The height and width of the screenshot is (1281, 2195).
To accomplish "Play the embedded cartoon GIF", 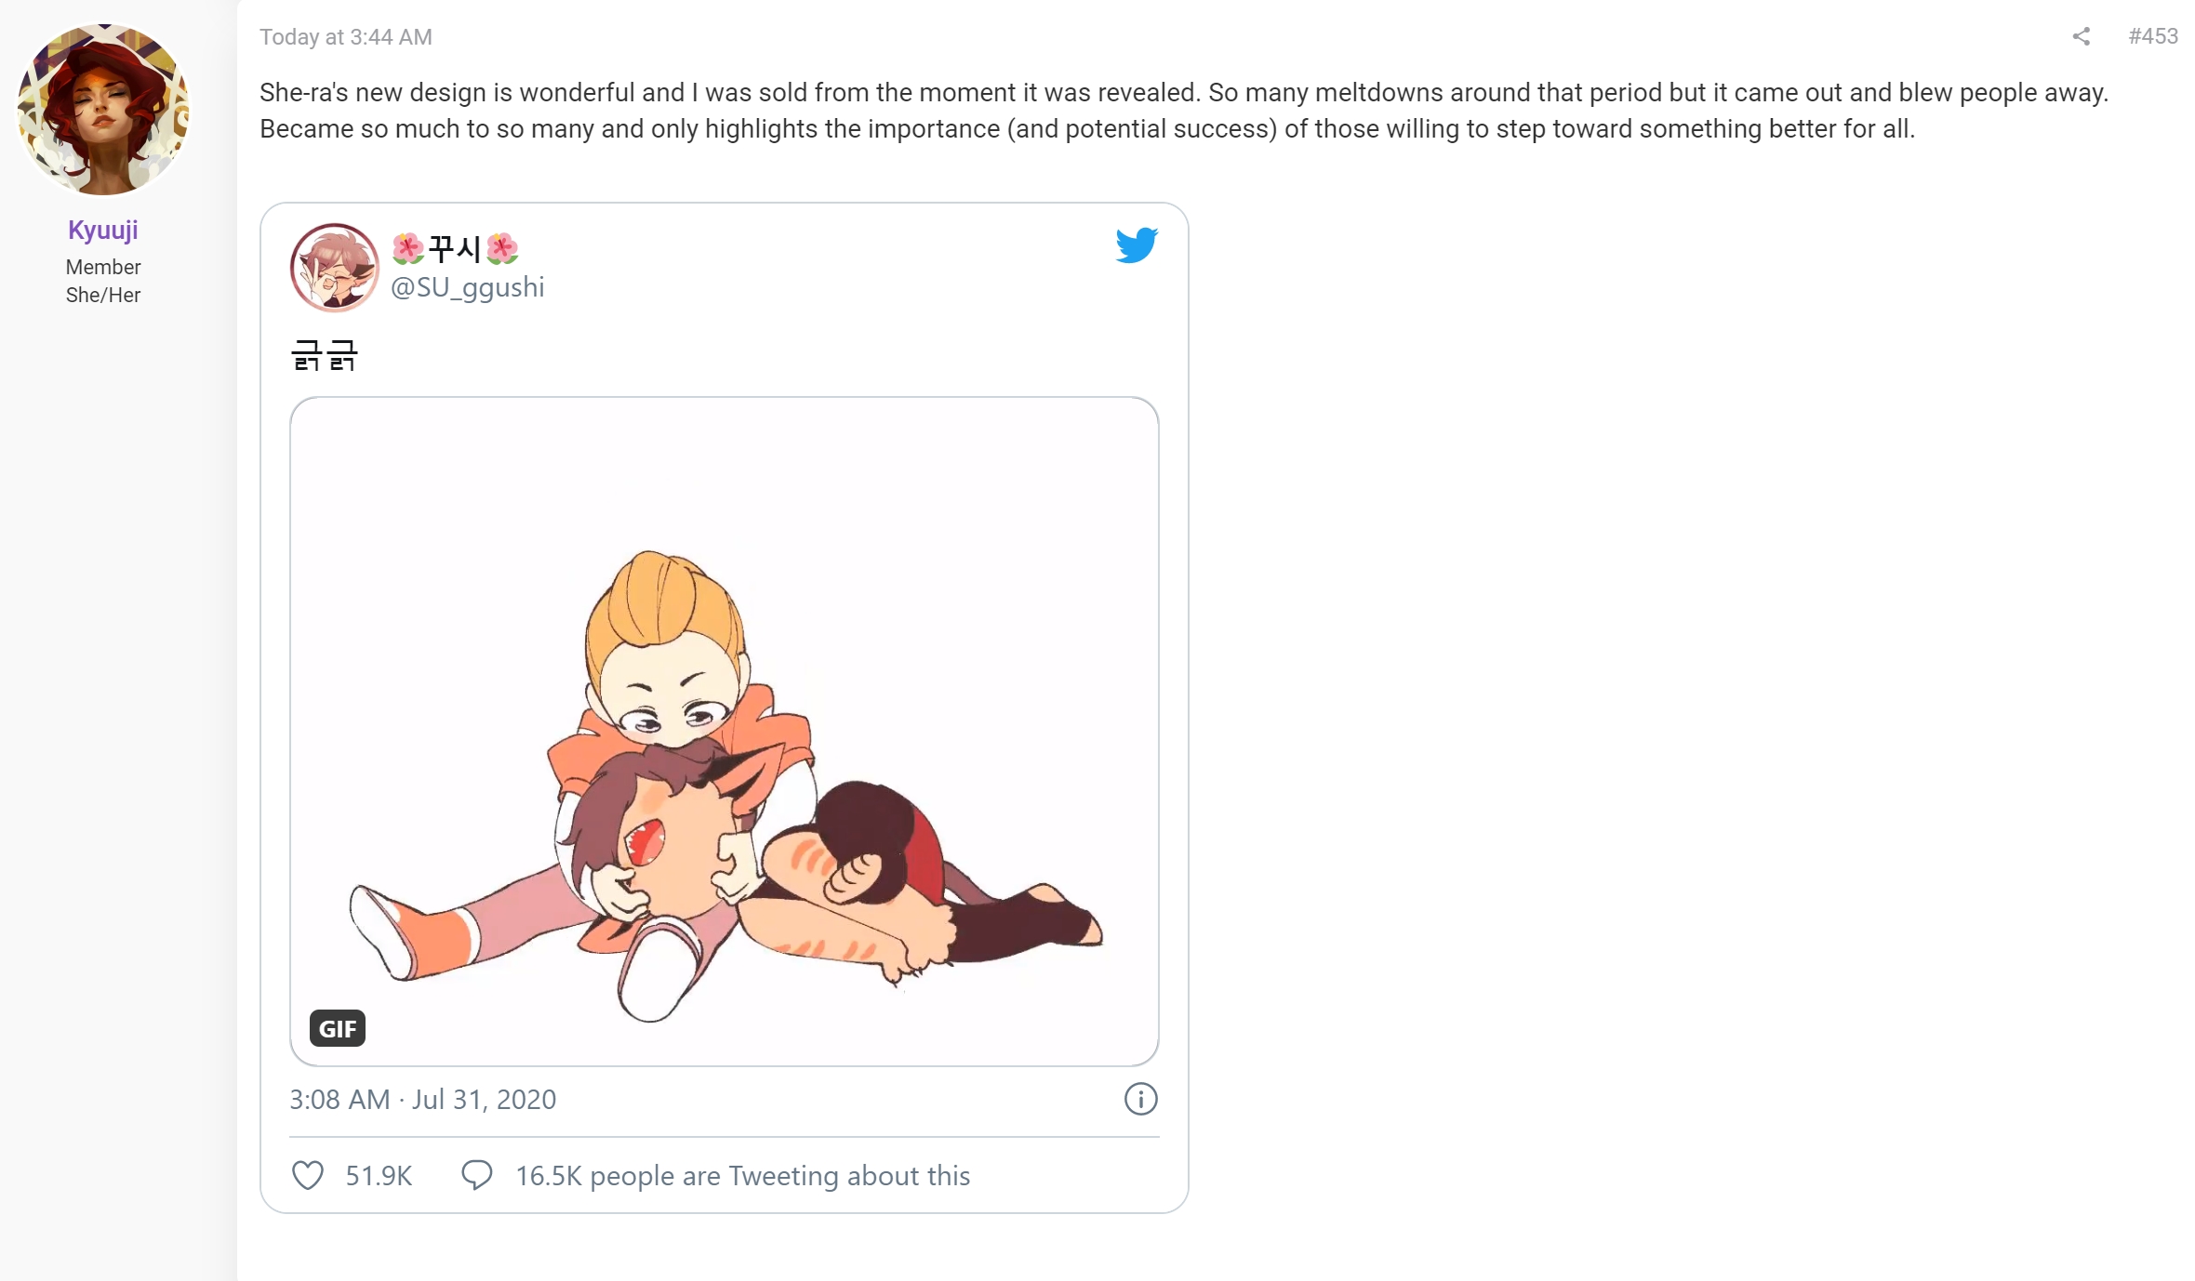I will point(725,732).
